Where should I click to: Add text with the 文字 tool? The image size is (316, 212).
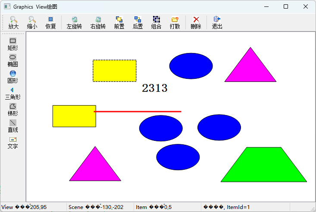point(13,142)
